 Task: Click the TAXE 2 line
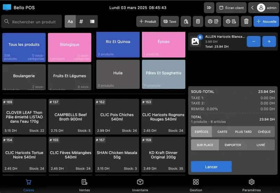pos(233,103)
